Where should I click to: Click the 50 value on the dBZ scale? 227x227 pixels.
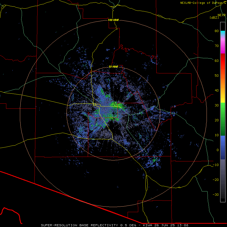[217, 76]
